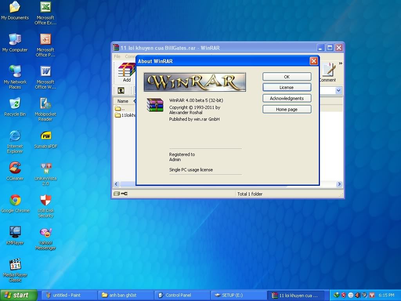Maximize the WinRAR main window
This screenshot has width=401, height=301.
(x=330, y=47)
